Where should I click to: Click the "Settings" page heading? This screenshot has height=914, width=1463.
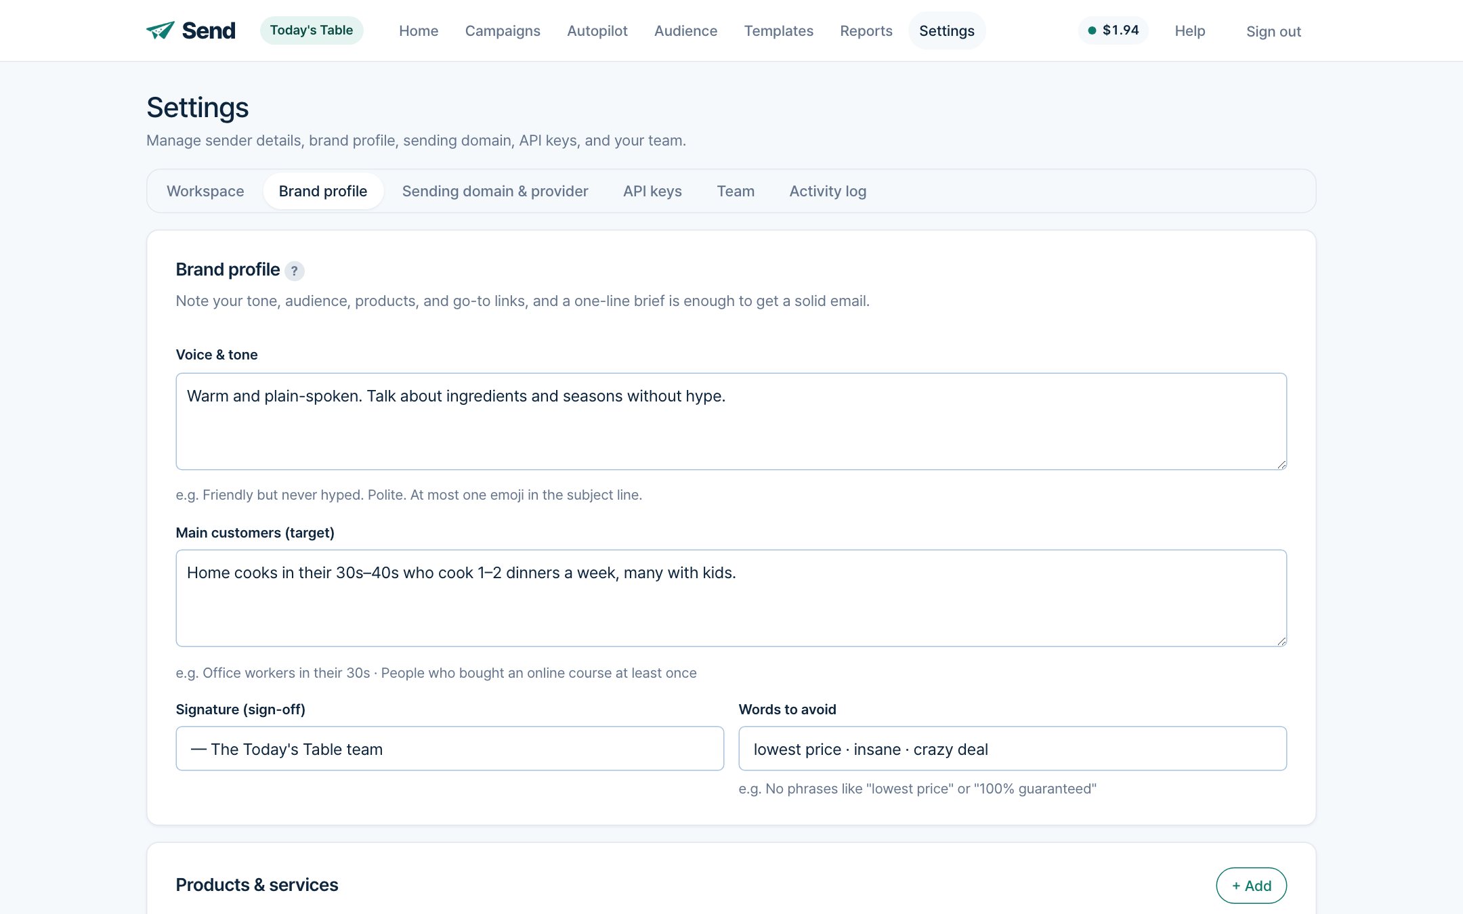(198, 108)
